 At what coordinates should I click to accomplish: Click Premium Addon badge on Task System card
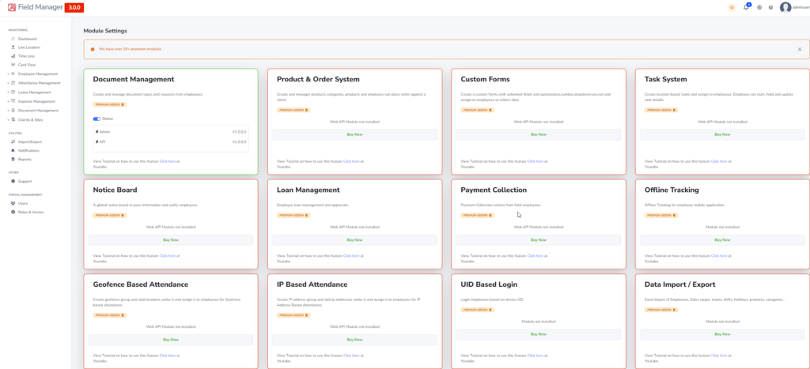pos(661,110)
